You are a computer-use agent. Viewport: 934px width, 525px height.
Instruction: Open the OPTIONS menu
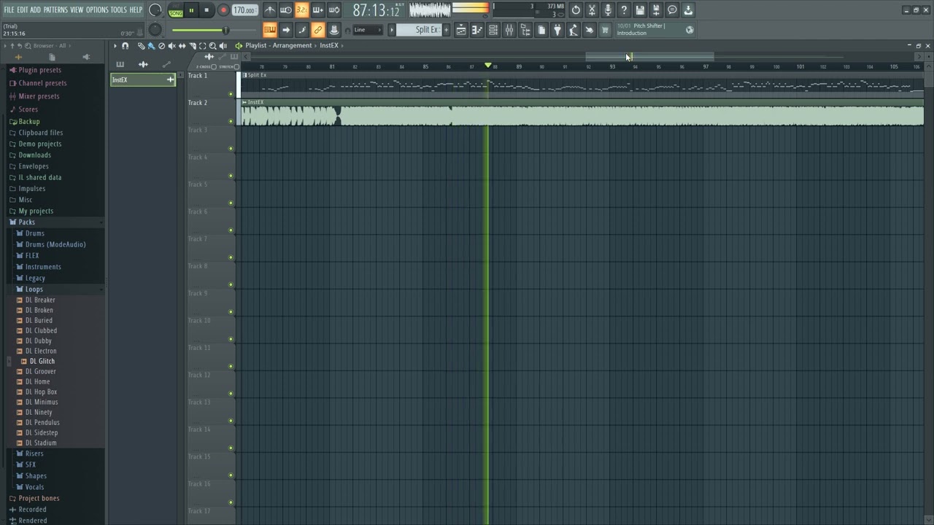(97, 9)
